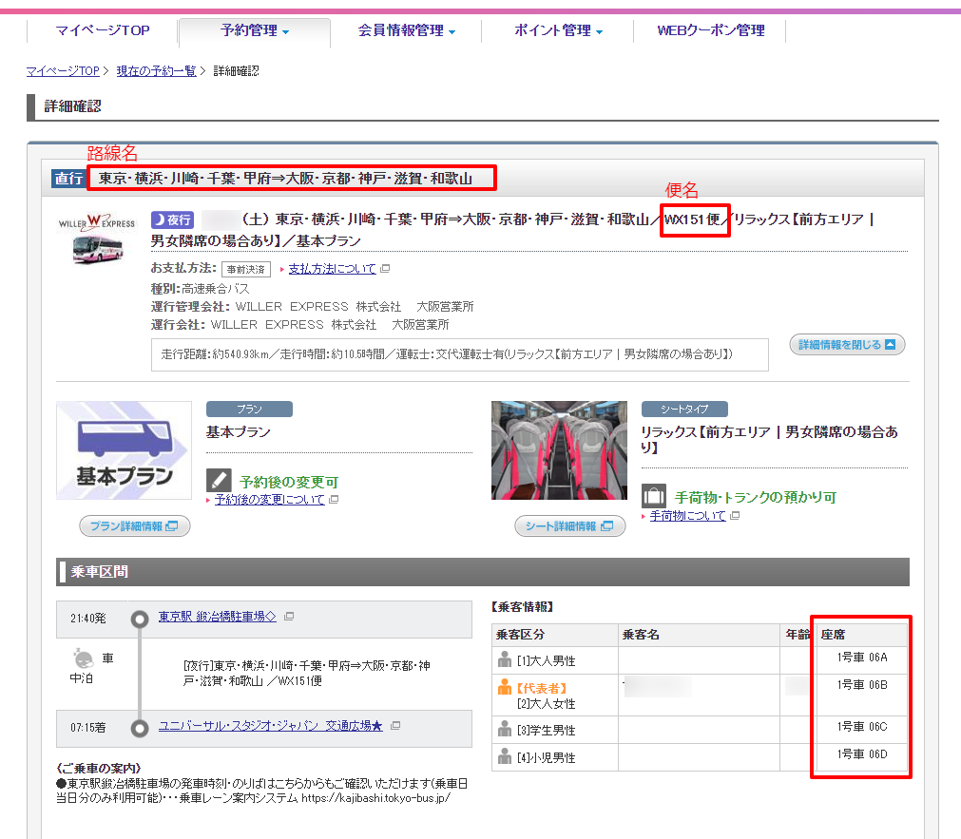Click the pencil icon beside 予約後の変更可

point(219,480)
